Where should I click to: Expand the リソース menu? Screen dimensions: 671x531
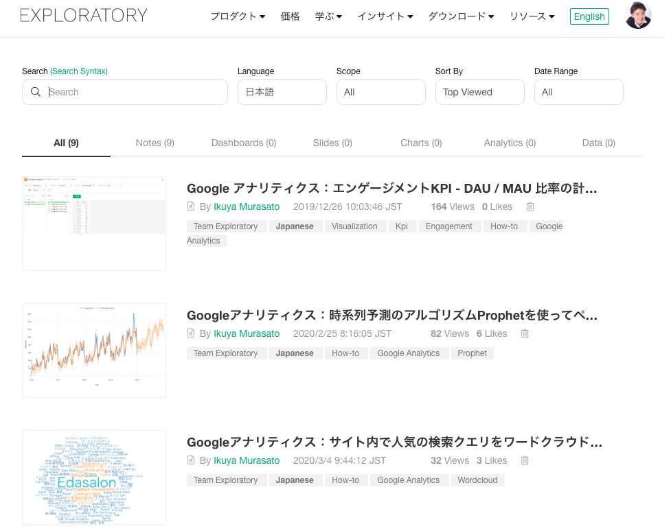[x=532, y=16]
